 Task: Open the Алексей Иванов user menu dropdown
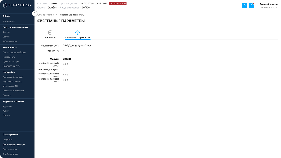click(x=258, y=4)
